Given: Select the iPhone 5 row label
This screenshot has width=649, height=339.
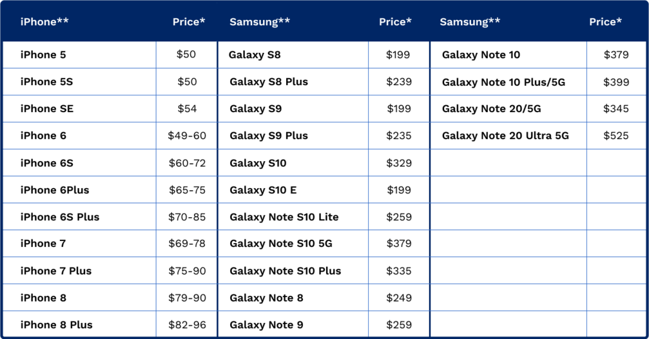Looking at the screenshot, I should click(x=43, y=55).
